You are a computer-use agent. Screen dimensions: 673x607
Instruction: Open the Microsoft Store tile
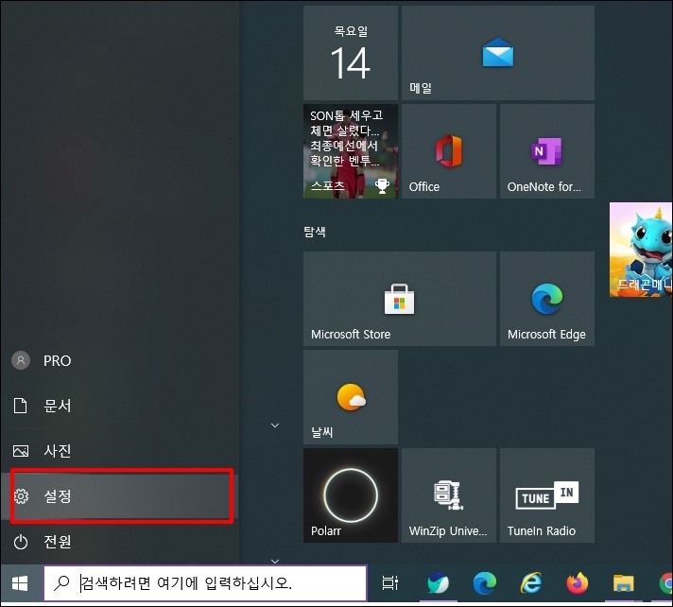coord(400,299)
